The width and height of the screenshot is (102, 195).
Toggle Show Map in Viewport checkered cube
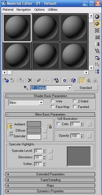click(73, 81)
